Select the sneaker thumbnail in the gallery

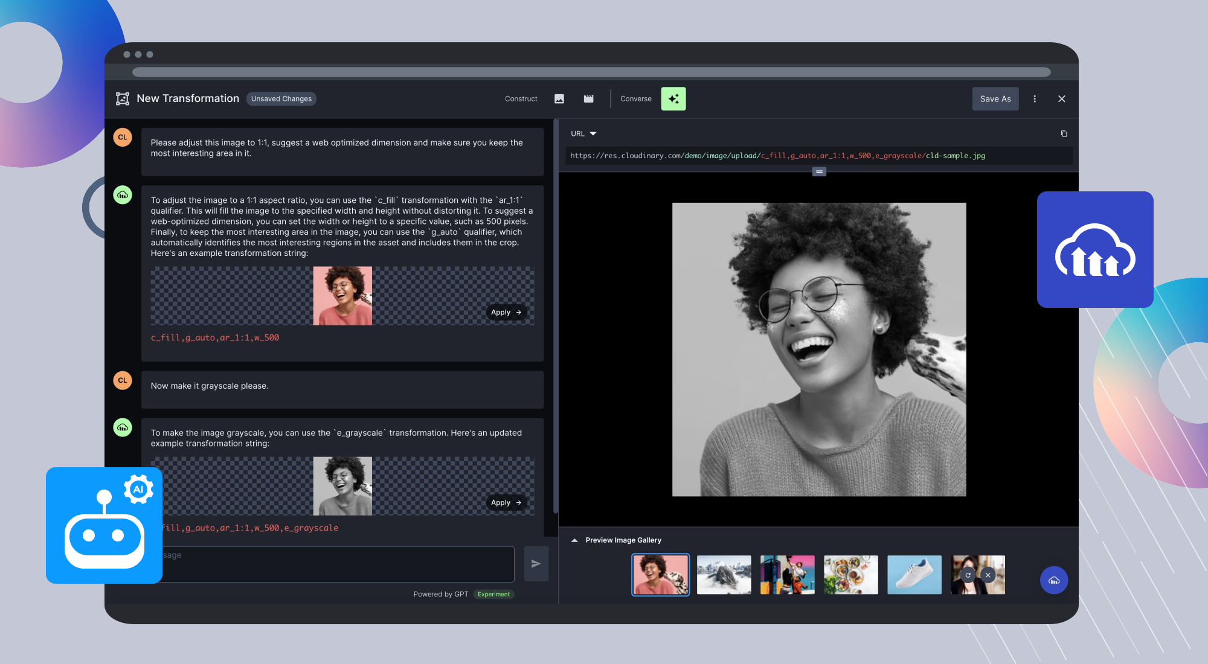[914, 575]
